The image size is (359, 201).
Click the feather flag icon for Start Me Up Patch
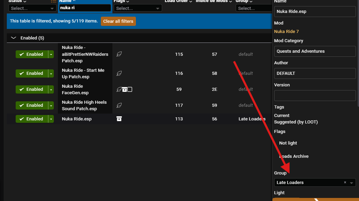point(119,73)
